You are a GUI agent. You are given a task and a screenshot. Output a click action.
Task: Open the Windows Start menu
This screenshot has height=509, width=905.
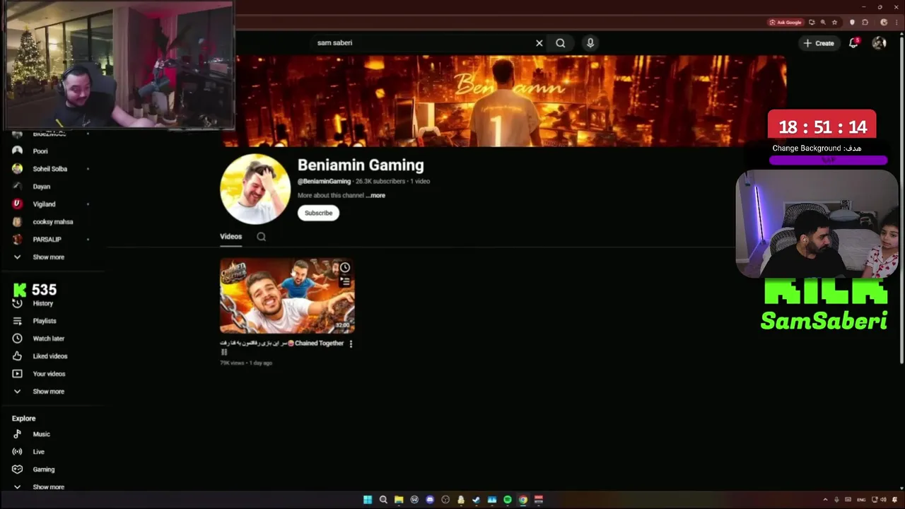pos(368,500)
